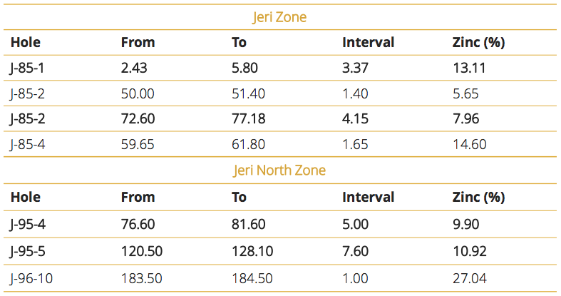Click the Jeri North Zone heading
This screenshot has width=561, height=296.
click(279, 170)
